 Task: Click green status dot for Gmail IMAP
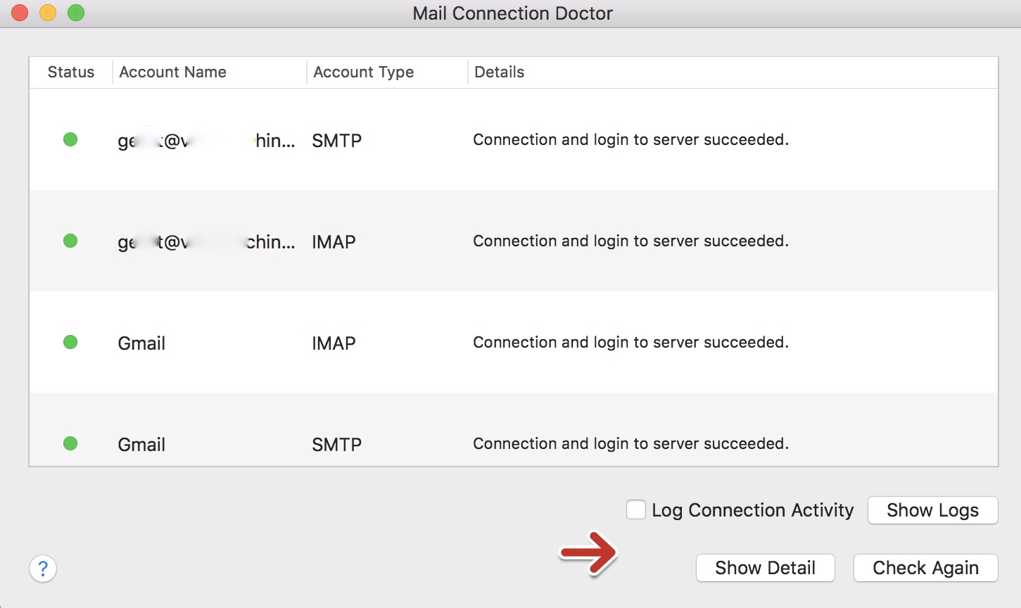[x=70, y=342]
